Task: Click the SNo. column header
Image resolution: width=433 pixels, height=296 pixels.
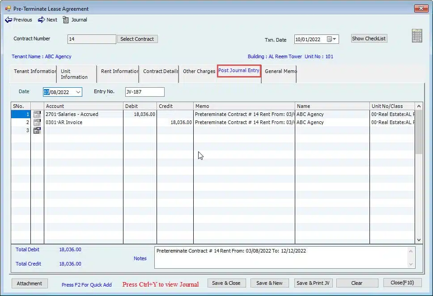Action: point(21,106)
